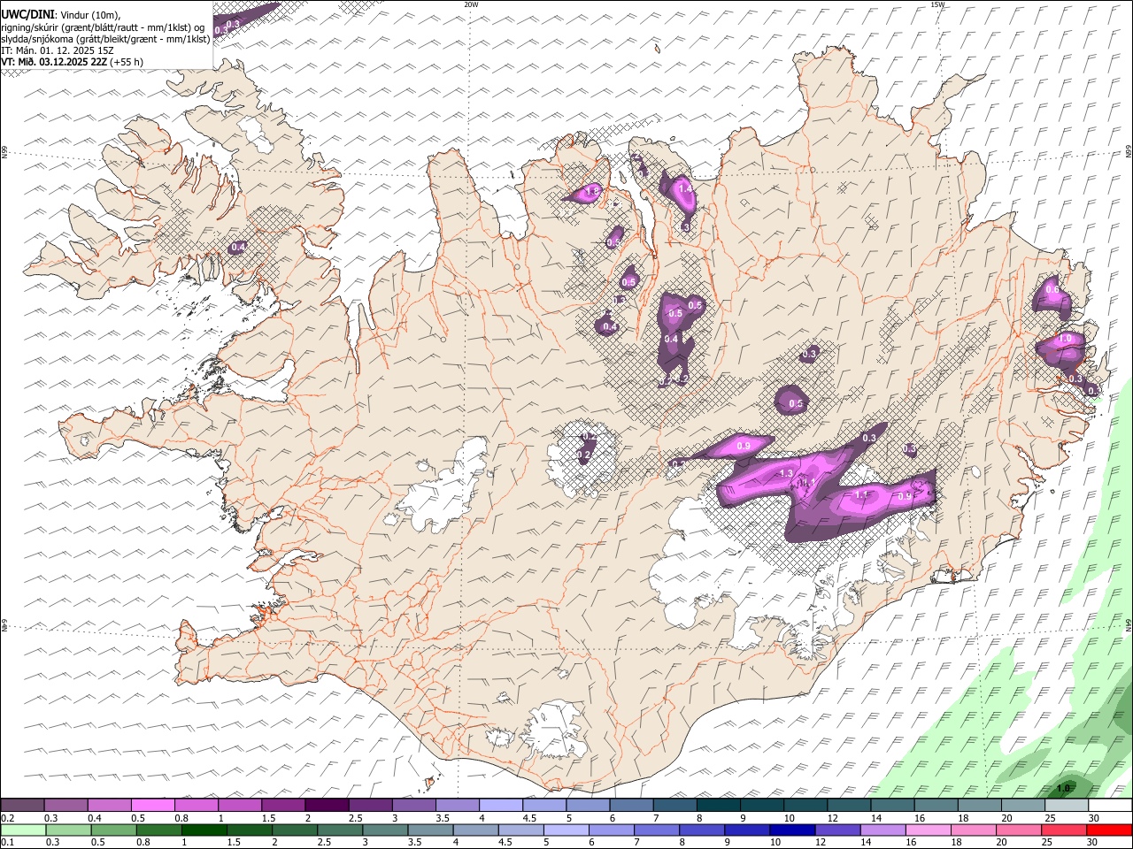Select the snow legend swatch between 18 and 20
This screenshot has width=1133, height=849.
coord(979,805)
